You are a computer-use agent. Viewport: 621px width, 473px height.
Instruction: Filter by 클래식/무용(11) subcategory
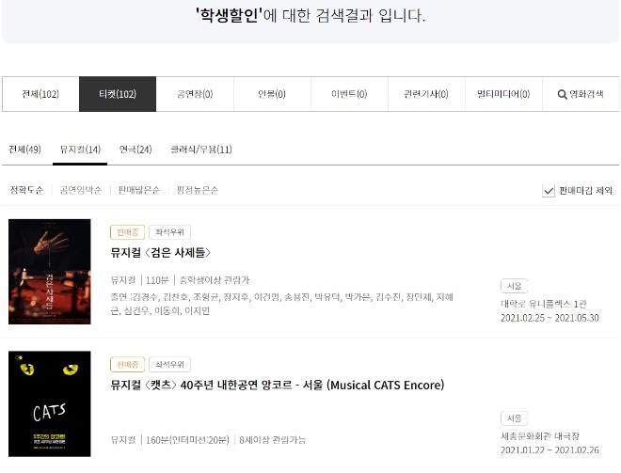click(x=201, y=150)
